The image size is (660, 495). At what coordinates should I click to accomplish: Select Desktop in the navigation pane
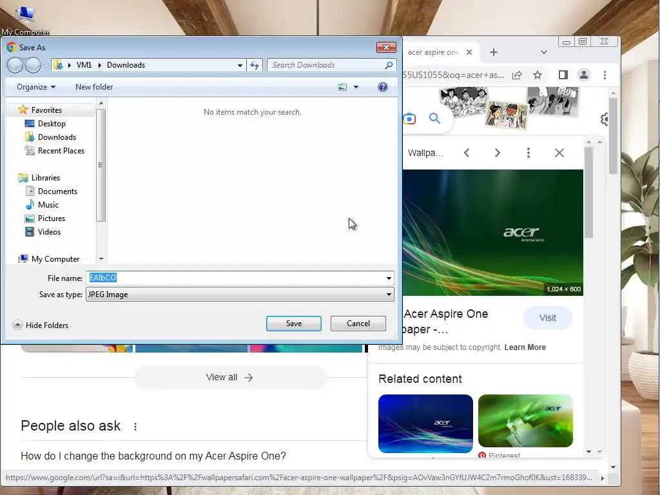pos(52,123)
